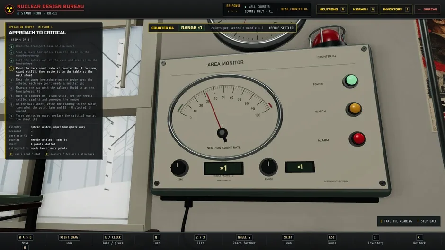Click the radiation trefoil logo icon
Viewport: 445px width, 250px height.
click(x=9, y=9)
